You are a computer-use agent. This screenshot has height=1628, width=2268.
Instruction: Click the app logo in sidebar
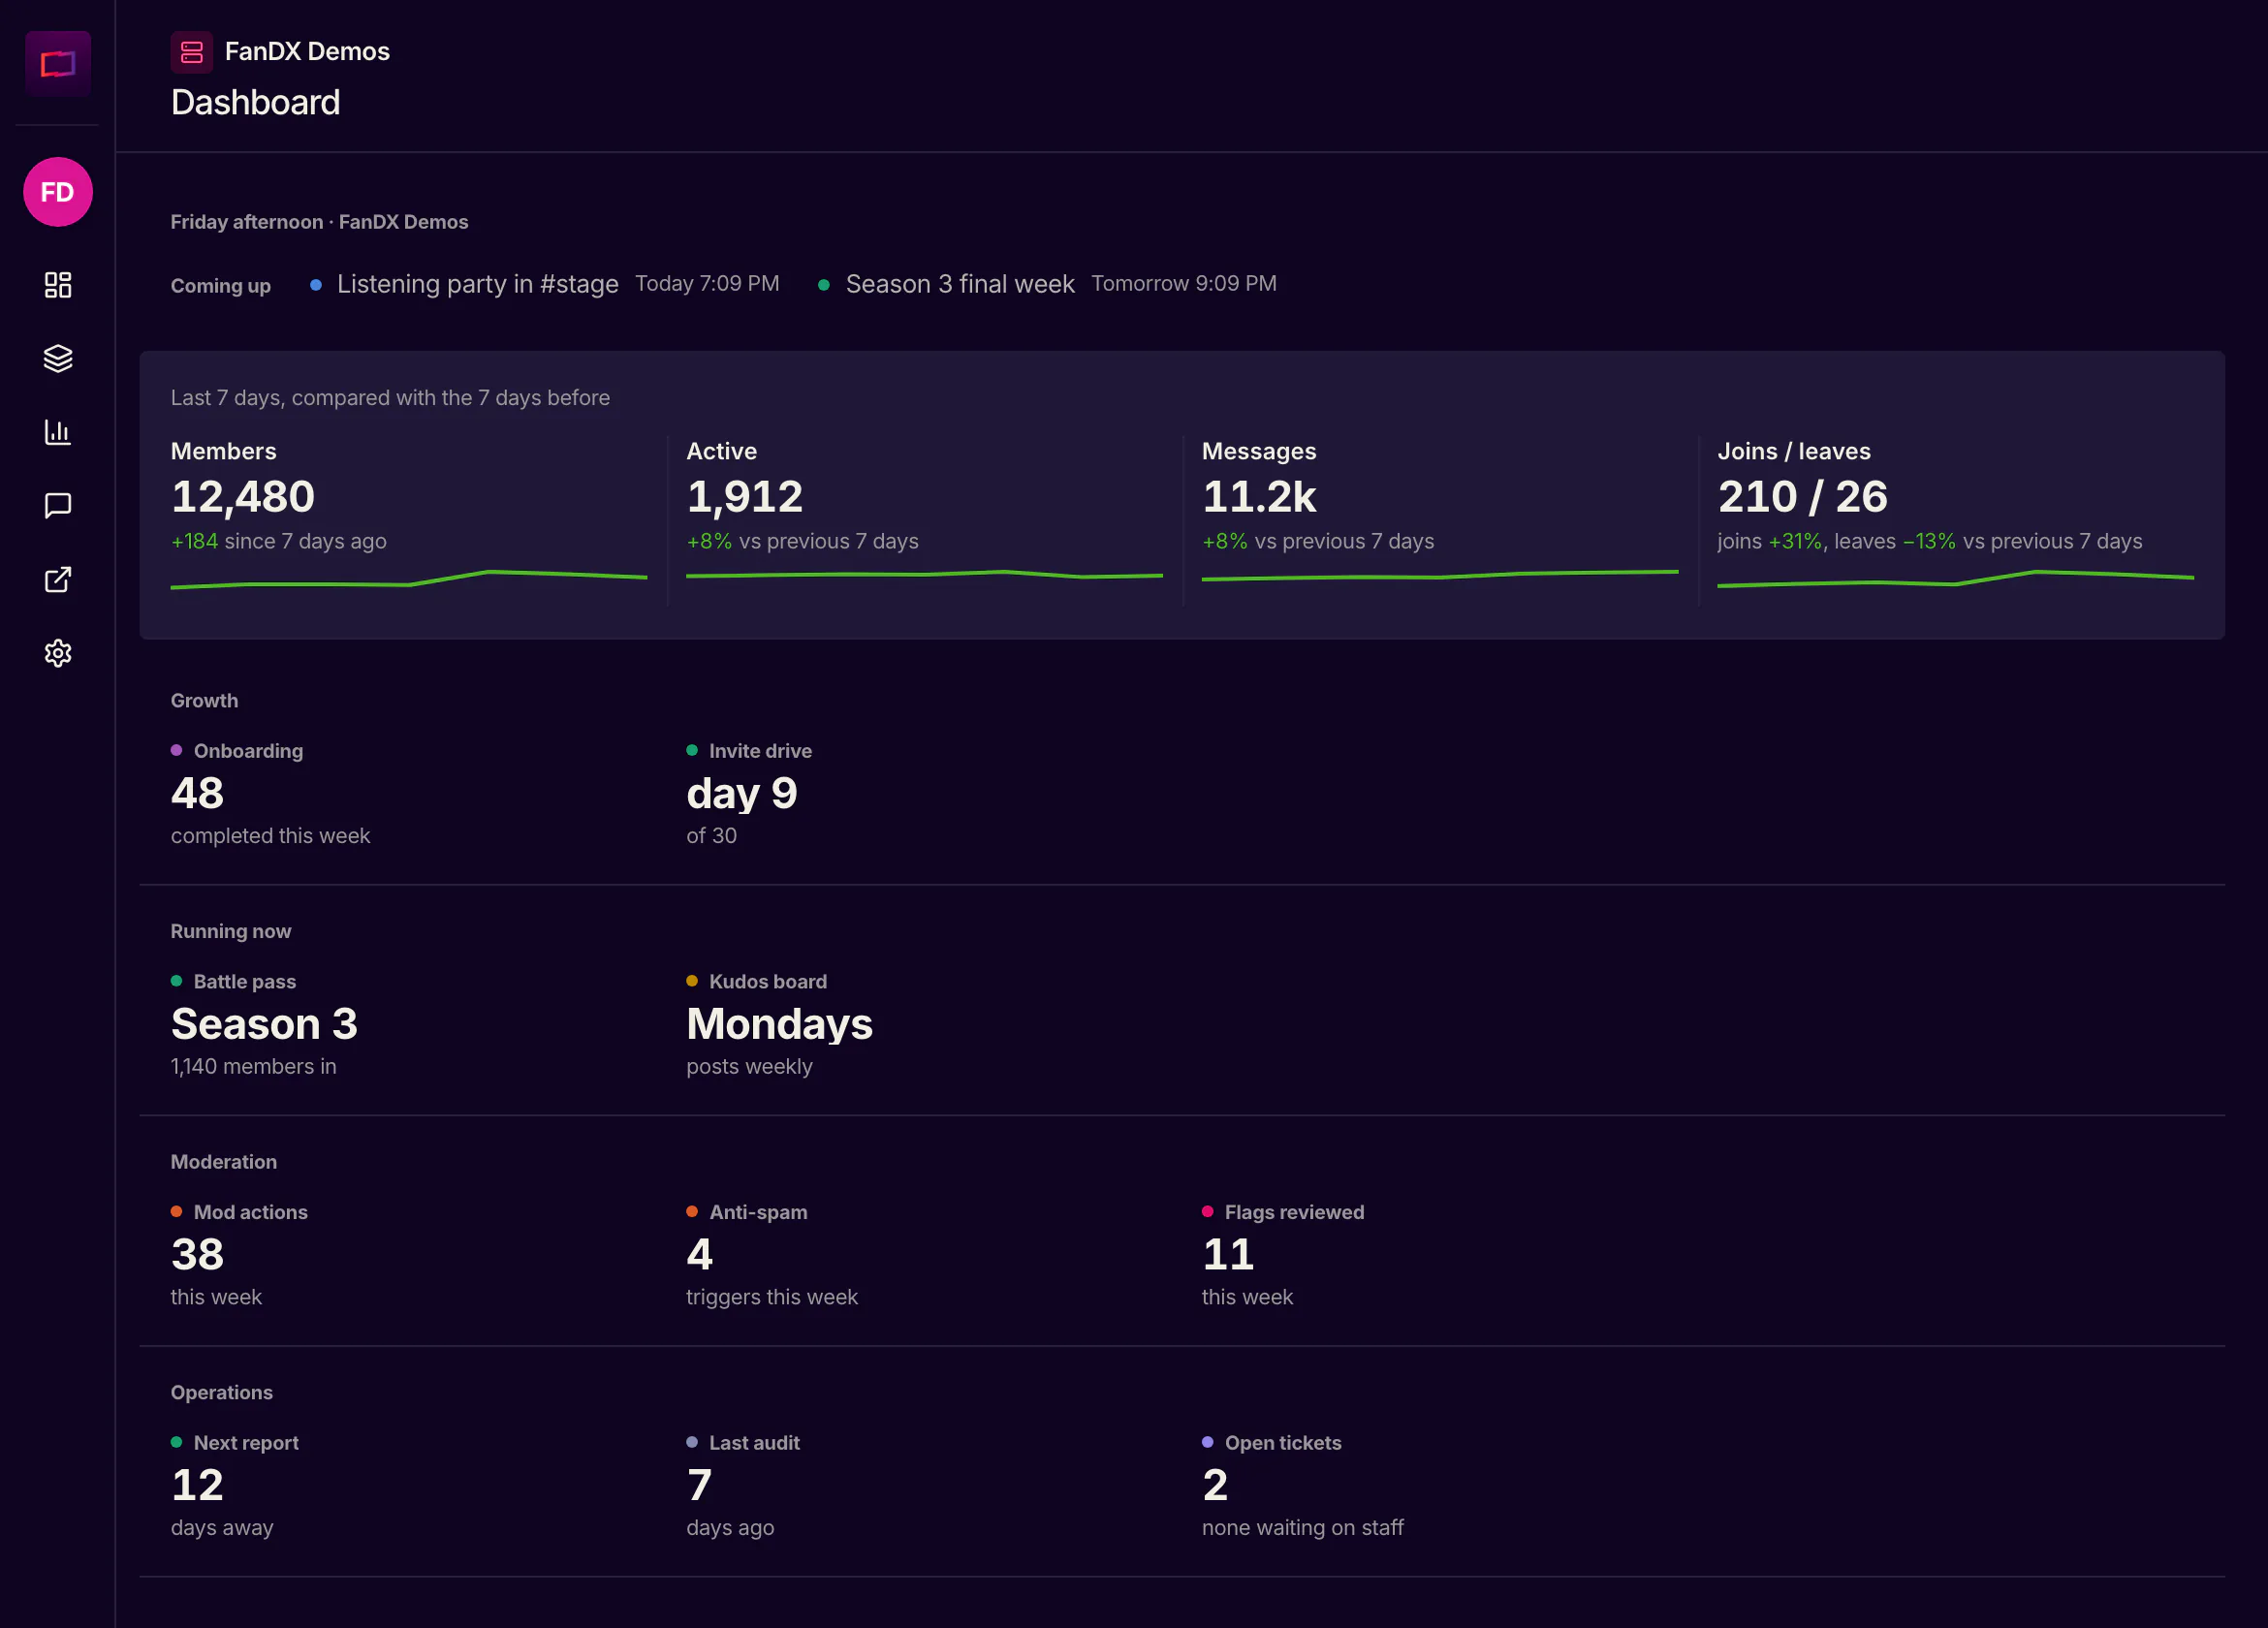click(x=58, y=64)
